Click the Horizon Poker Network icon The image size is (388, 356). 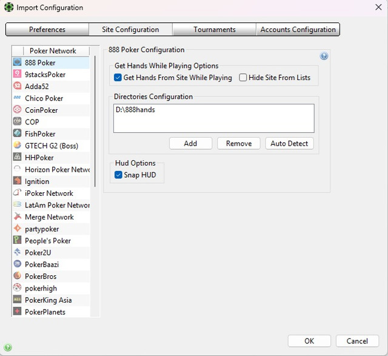[18, 169]
